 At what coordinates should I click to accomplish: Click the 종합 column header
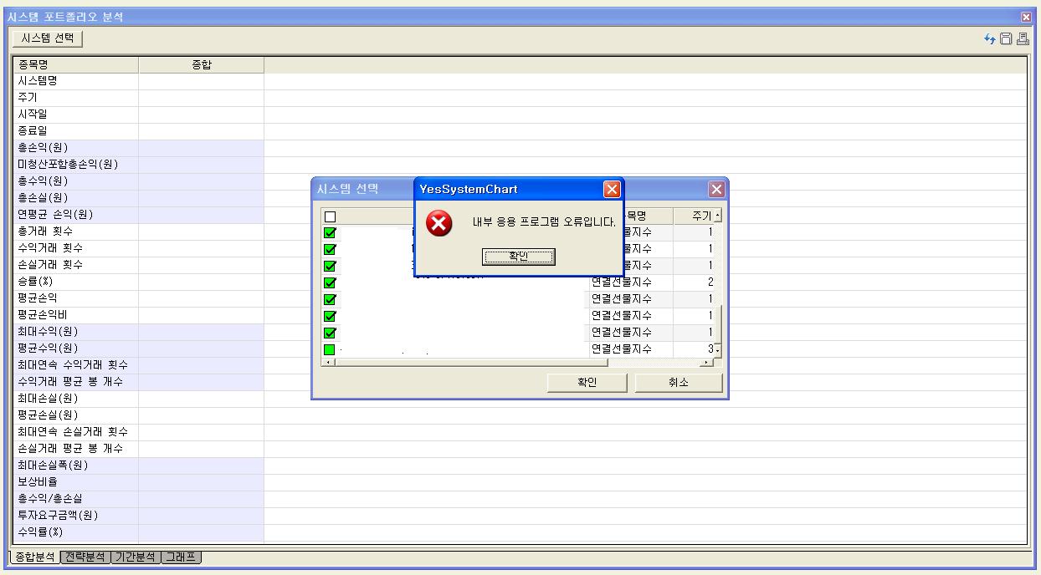point(201,64)
